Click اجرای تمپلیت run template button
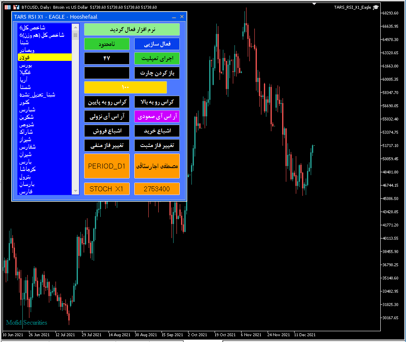Viewport: 406px width, 342px height. point(157,58)
